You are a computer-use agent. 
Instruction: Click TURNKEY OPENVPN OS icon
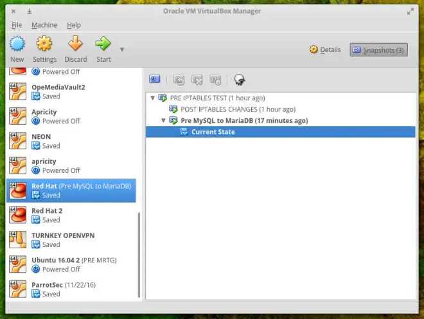(x=17, y=240)
